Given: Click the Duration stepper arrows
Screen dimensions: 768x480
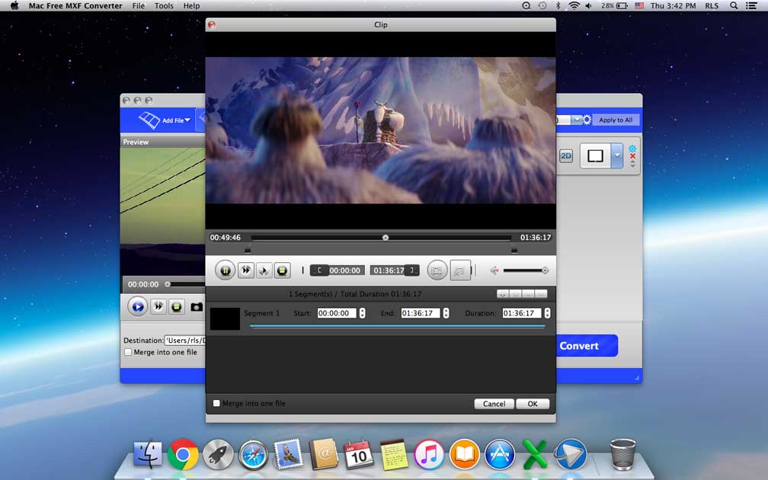Looking at the screenshot, I should coord(547,313).
